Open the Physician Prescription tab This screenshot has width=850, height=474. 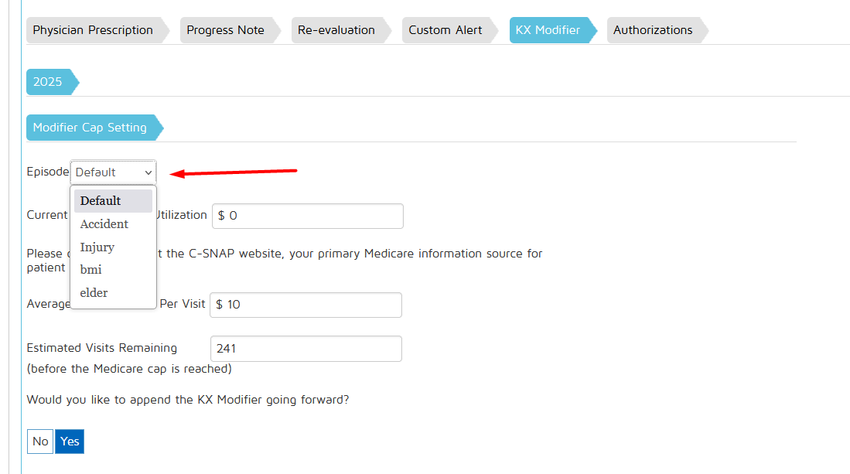[x=93, y=30]
